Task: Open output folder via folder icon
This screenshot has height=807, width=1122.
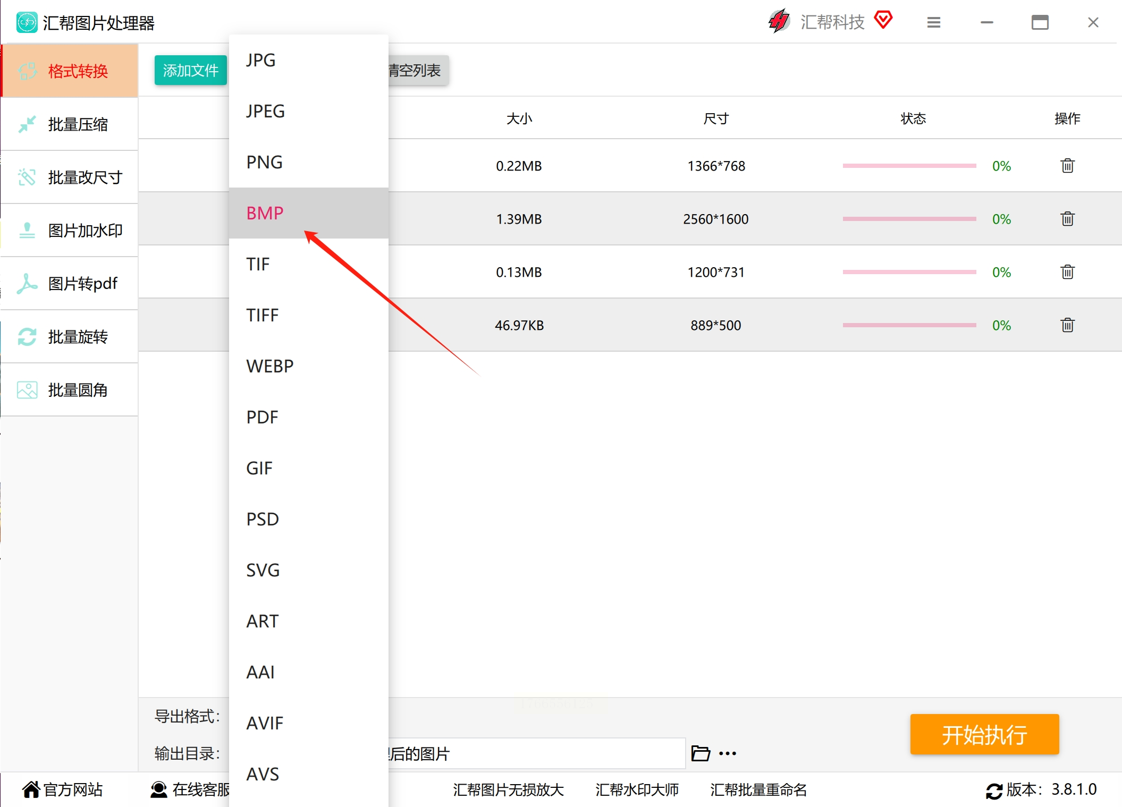Action: click(x=700, y=753)
